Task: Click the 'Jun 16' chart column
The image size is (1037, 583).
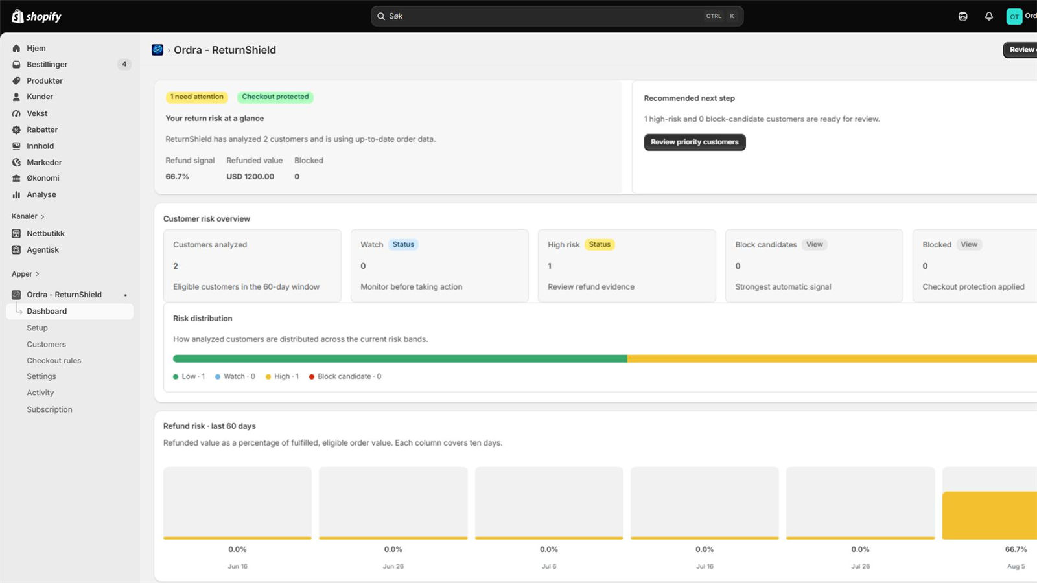Action: click(x=237, y=503)
